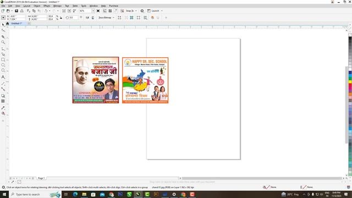Image resolution: width=352 pixels, height=198 pixels.
Task: Select the Ellipse tool
Action: click(x=3, y=65)
